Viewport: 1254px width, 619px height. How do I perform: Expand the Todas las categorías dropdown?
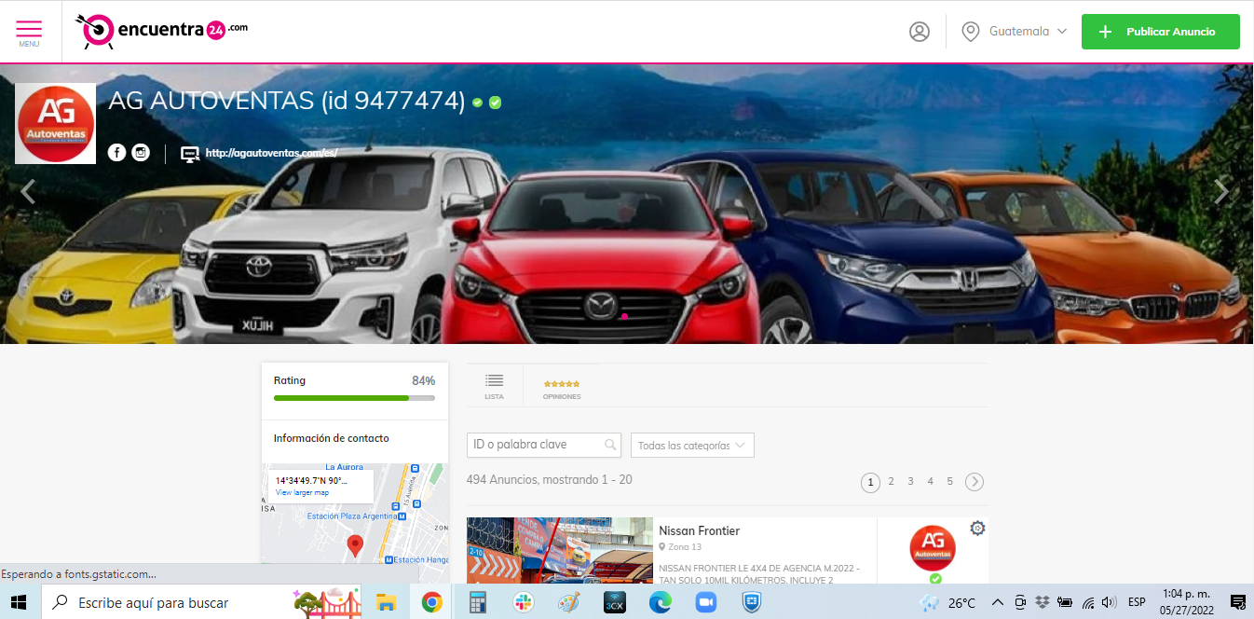click(x=692, y=446)
